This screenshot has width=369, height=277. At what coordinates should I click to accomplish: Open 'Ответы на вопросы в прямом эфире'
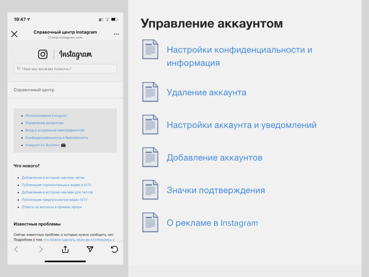(52, 207)
